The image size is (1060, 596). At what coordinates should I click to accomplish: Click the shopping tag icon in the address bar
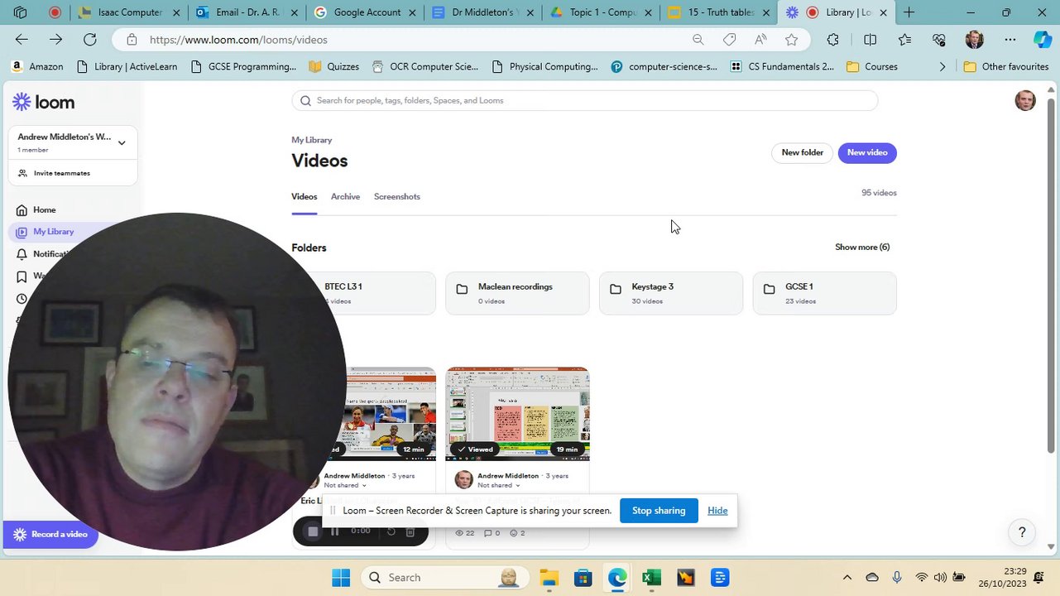pos(729,40)
